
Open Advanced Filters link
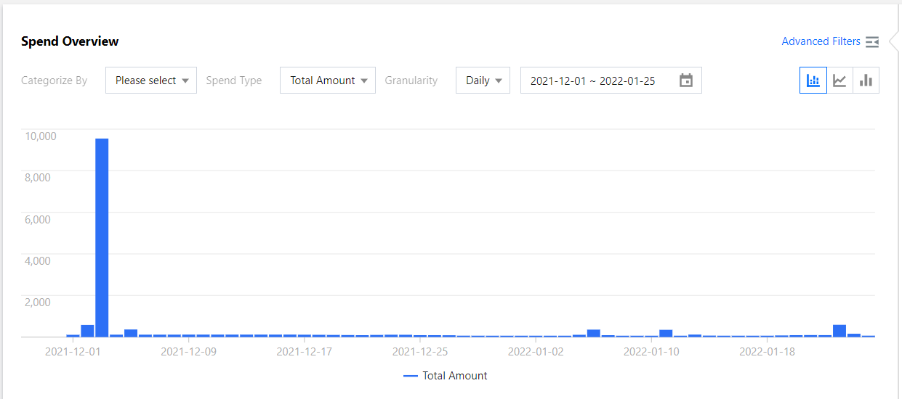pyautogui.click(x=821, y=41)
